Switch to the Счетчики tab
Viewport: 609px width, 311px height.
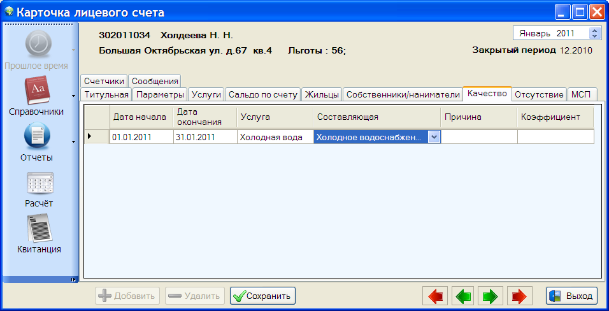(104, 81)
